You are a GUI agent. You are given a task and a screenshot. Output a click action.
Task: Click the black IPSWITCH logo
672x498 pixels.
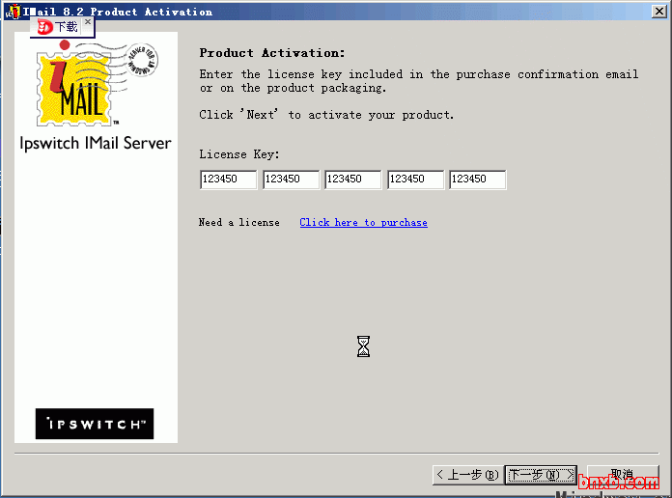click(95, 424)
